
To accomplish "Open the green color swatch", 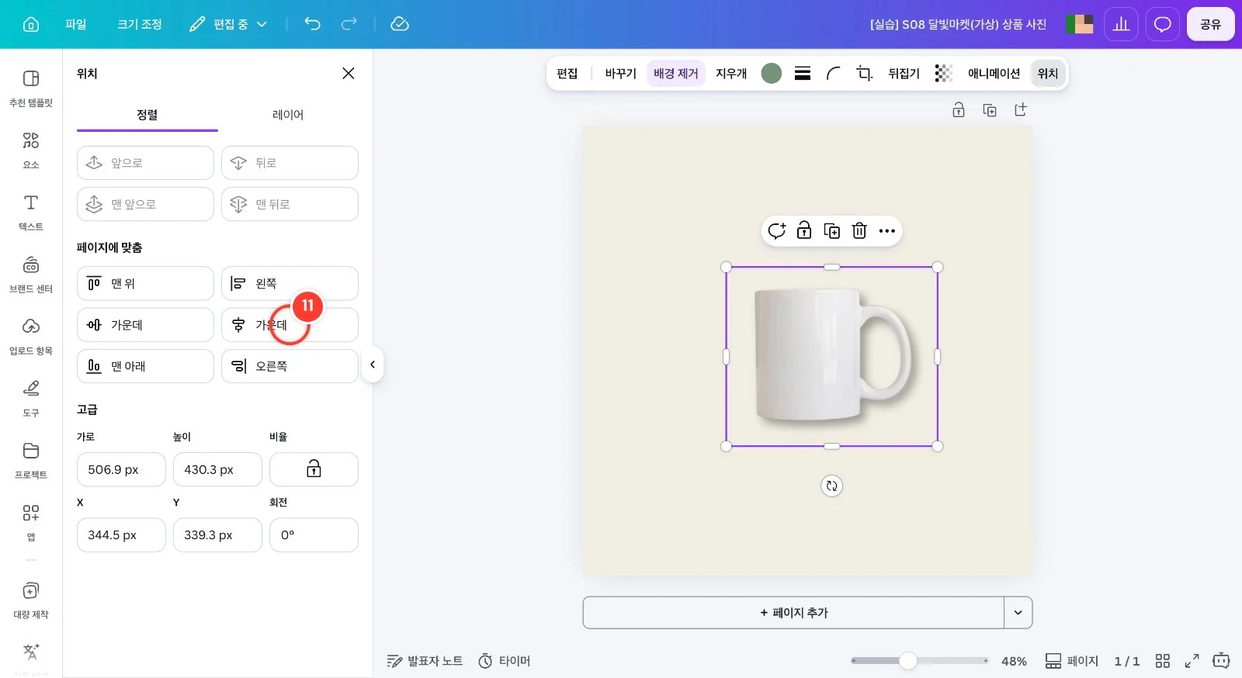I will click(x=771, y=74).
